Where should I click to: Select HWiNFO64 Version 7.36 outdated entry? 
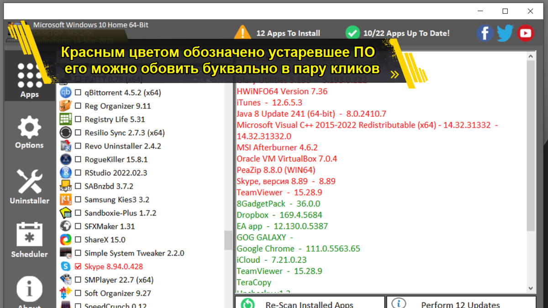pyautogui.click(x=282, y=91)
